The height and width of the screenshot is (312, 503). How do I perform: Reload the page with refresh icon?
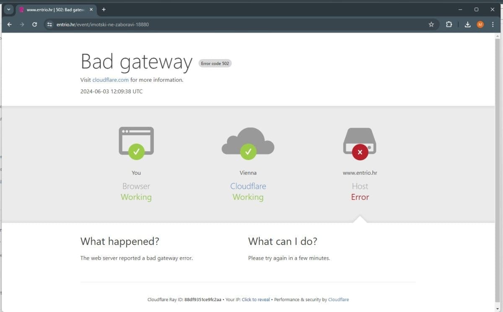click(x=35, y=24)
